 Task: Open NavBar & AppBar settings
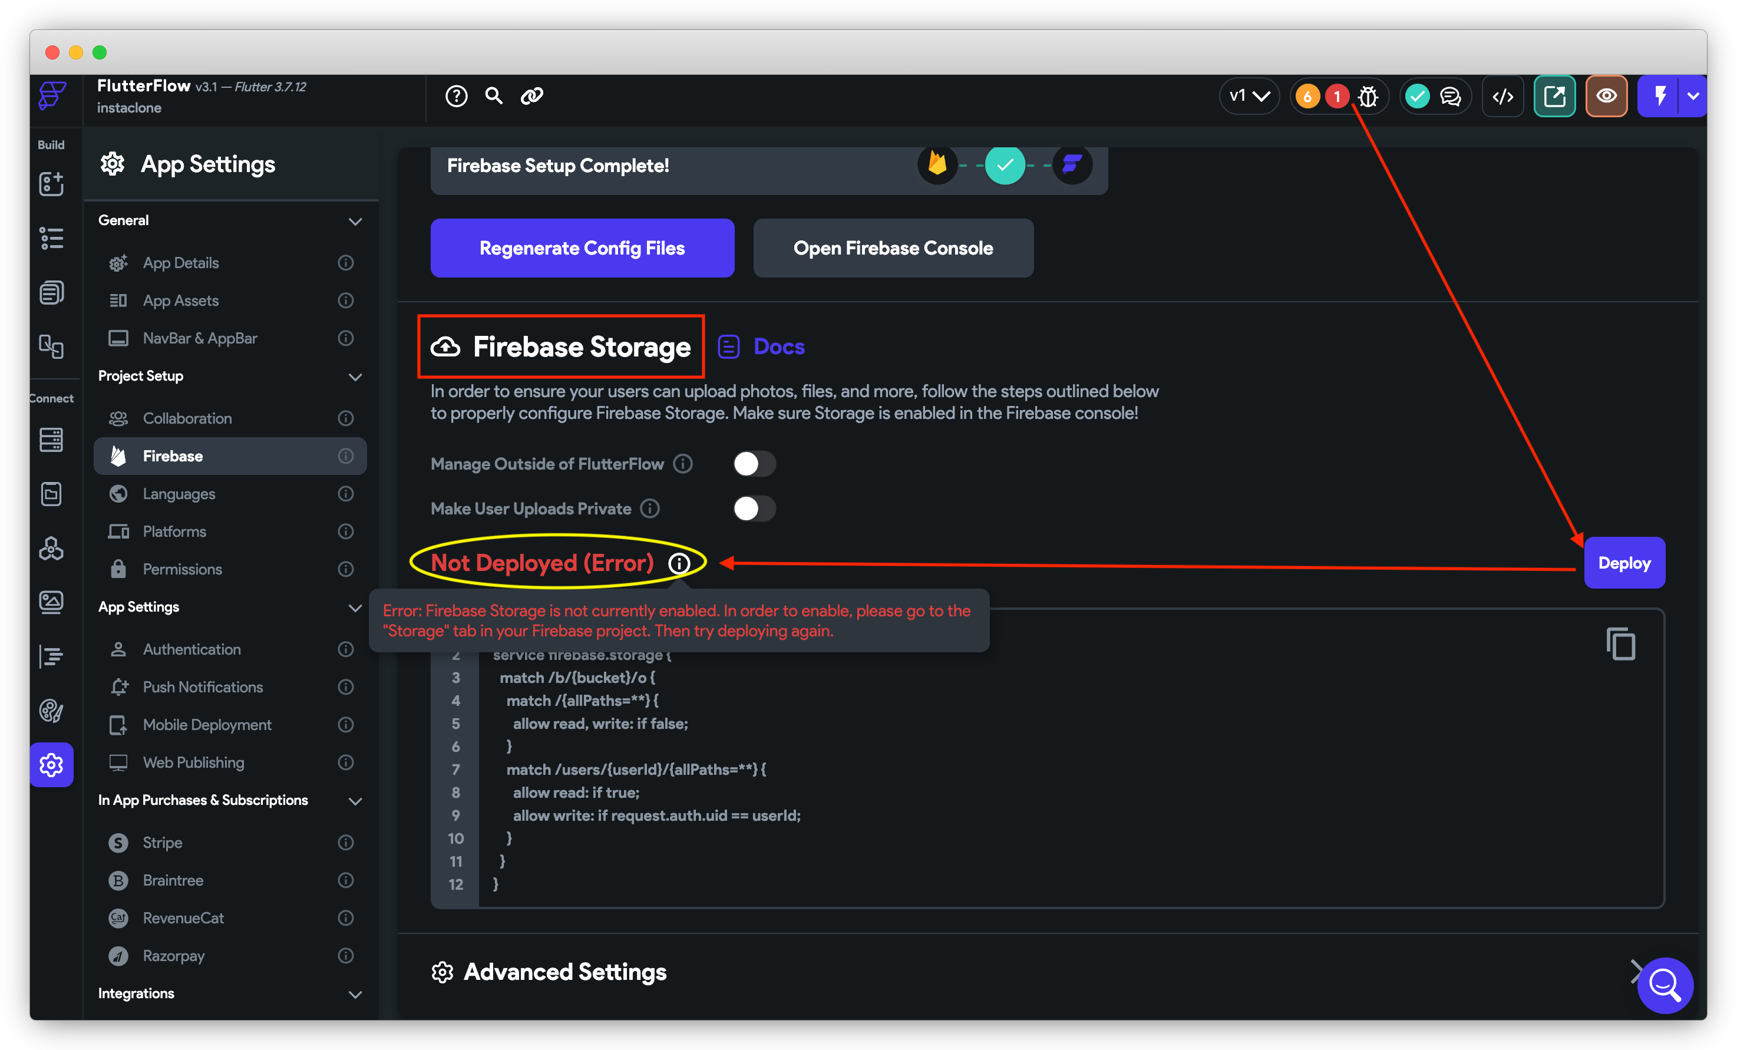click(230, 338)
